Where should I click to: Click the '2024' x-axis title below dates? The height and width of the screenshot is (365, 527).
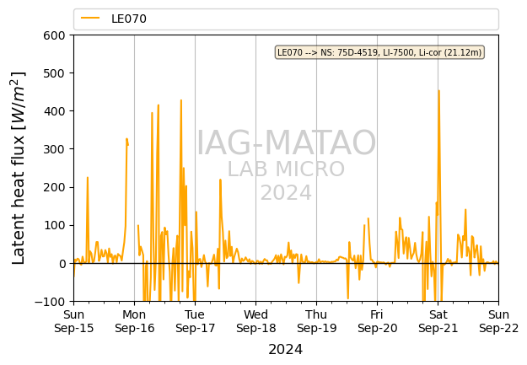285,350
